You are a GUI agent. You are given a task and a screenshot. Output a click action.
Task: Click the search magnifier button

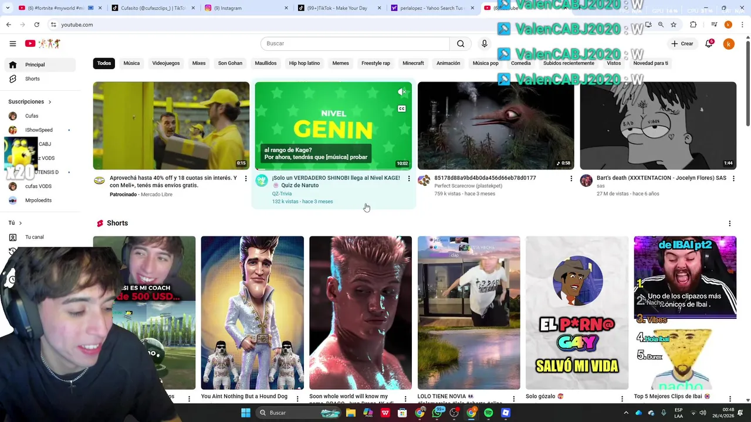pos(461,43)
